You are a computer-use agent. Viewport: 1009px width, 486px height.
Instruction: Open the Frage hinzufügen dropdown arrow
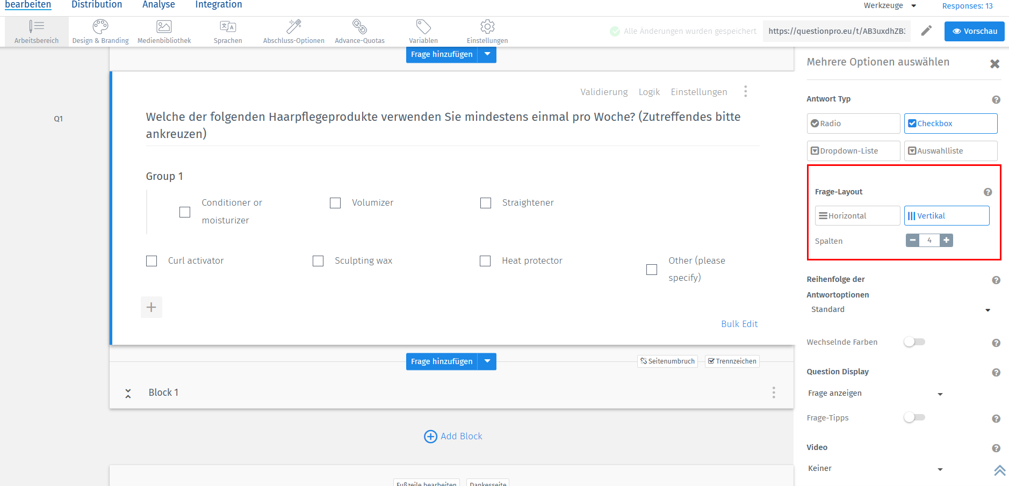click(487, 54)
